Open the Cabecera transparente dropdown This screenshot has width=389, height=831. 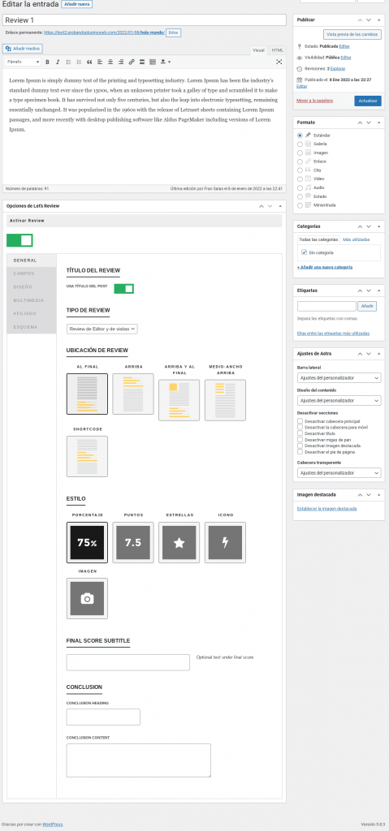pyautogui.click(x=339, y=473)
